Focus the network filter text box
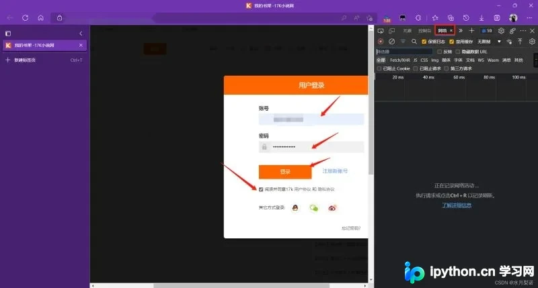Image resolution: width=538 pixels, height=288 pixels. point(404,52)
